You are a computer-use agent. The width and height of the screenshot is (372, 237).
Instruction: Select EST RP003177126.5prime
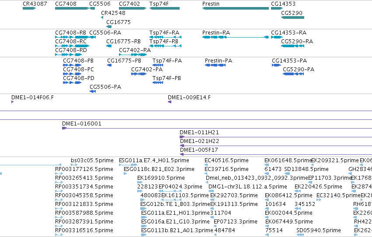click(59, 174)
